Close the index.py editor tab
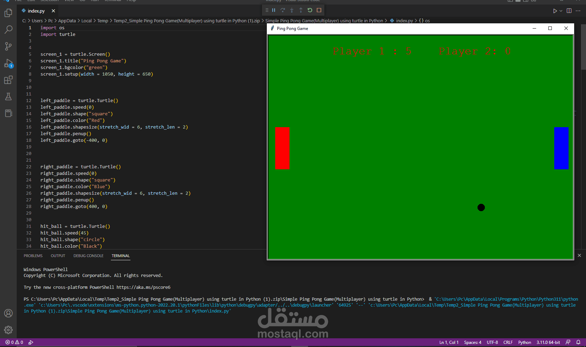The image size is (586, 347). click(53, 11)
